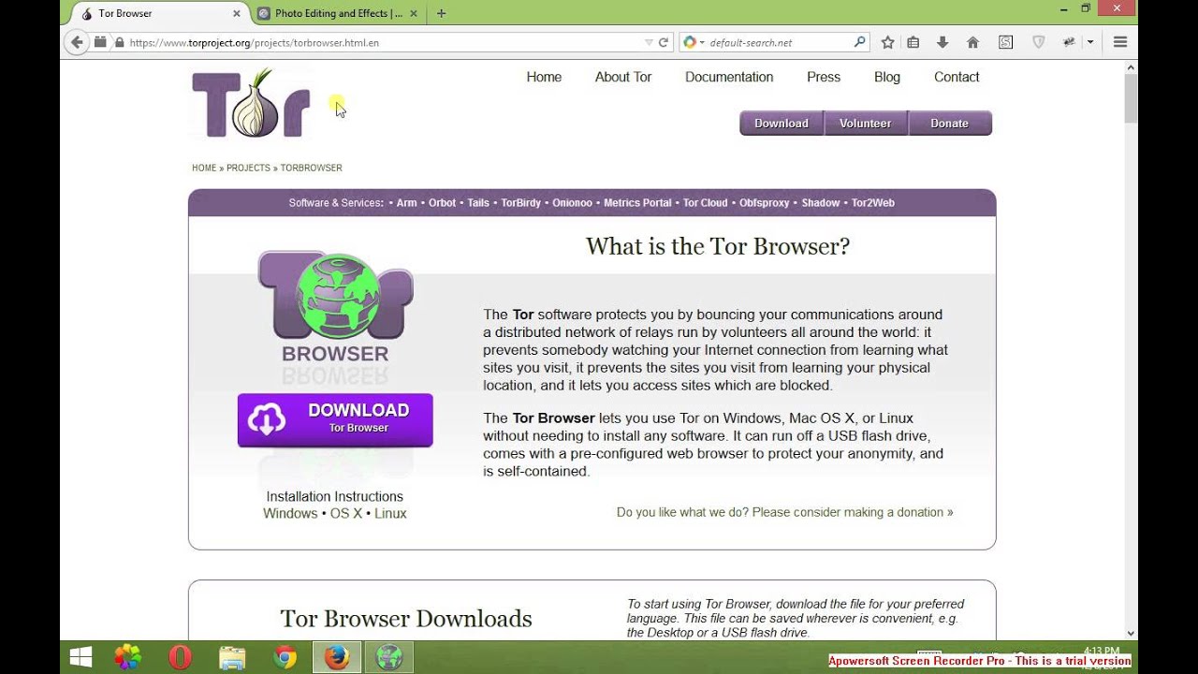Click the padlock site security icon
This screenshot has width=1198, height=674.
(x=119, y=42)
